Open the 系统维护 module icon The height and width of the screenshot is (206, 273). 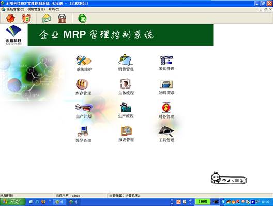(84, 61)
